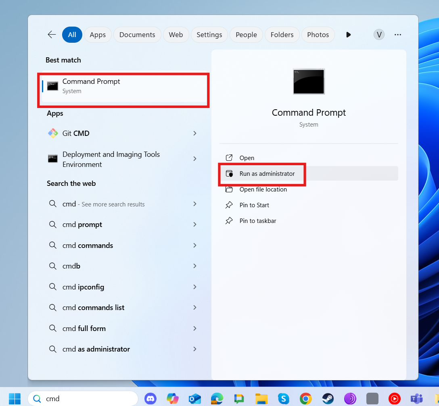
Task: Expand Deployment and Imaging Tools chevron
Action: point(195,159)
